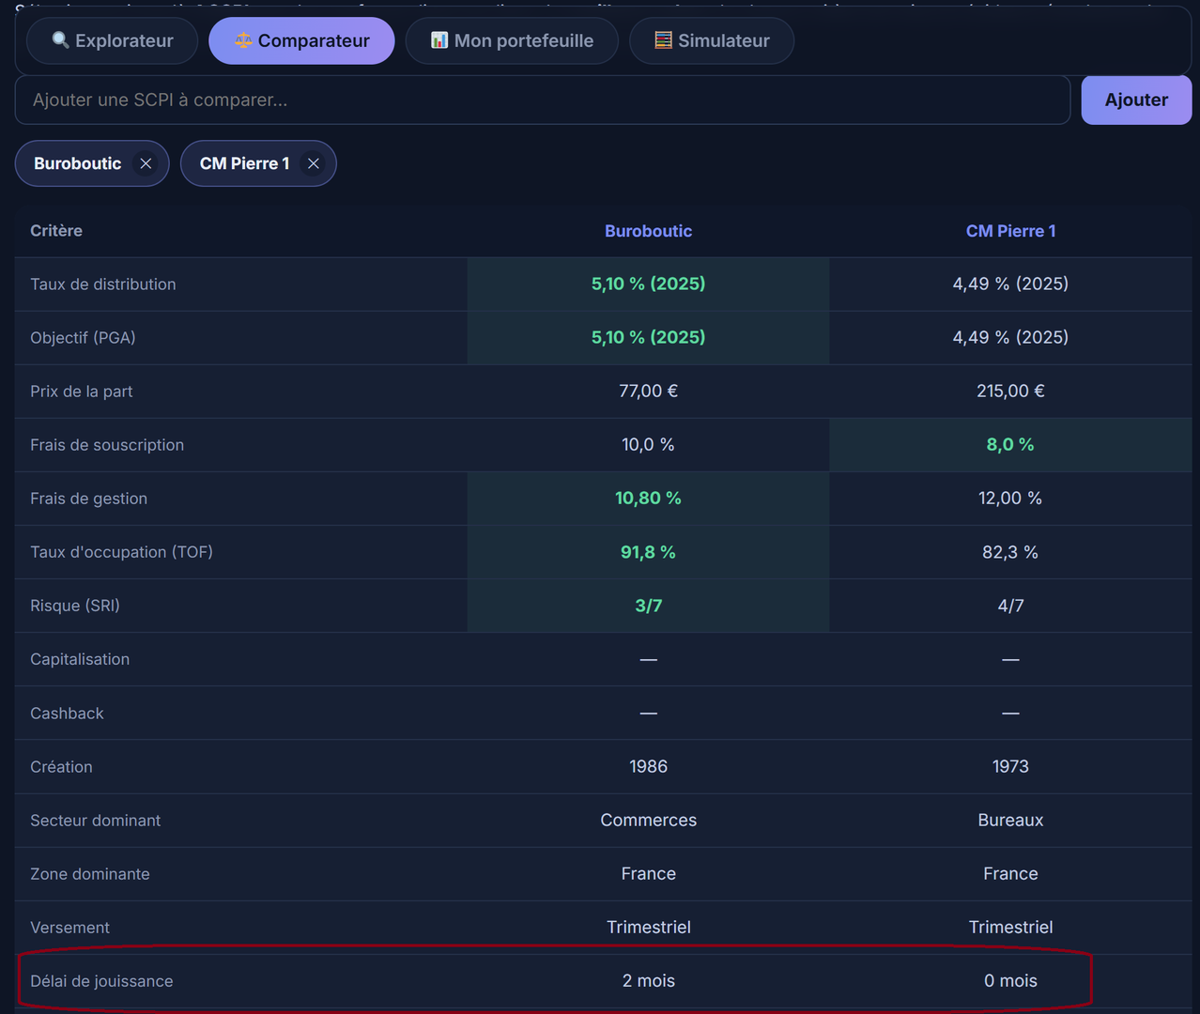Image resolution: width=1200 pixels, height=1014 pixels.
Task: Select the Buroboutic chip label
Action: pyautogui.click(x=78, y=163)
